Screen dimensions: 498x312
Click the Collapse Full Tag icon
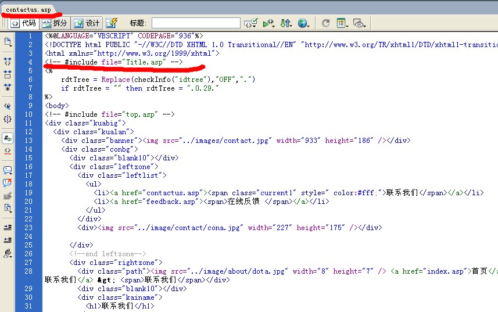click(x=8, y=60)
